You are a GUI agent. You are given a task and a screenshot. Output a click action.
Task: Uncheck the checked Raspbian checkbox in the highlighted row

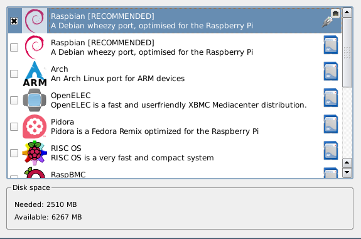14,21
